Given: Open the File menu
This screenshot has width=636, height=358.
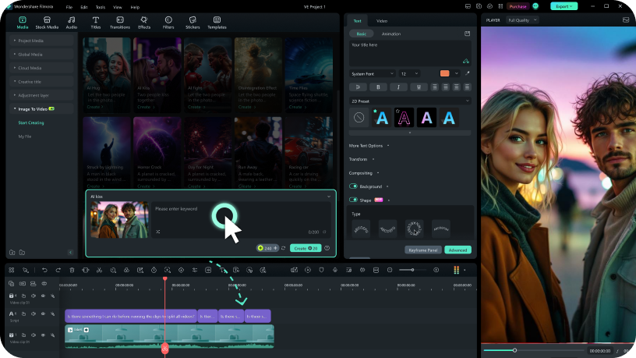Looking at the screenshot, I should tap(69, 7).
